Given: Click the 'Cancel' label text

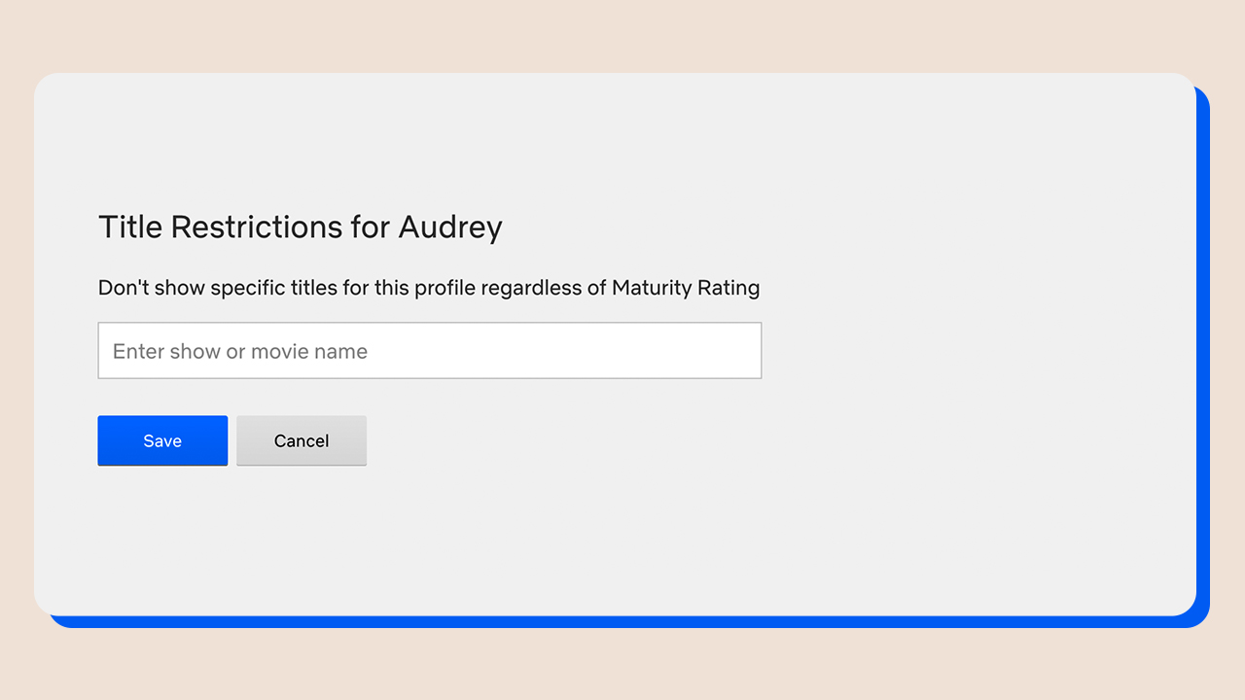Looking at the screenshot, I should (302, 441).
